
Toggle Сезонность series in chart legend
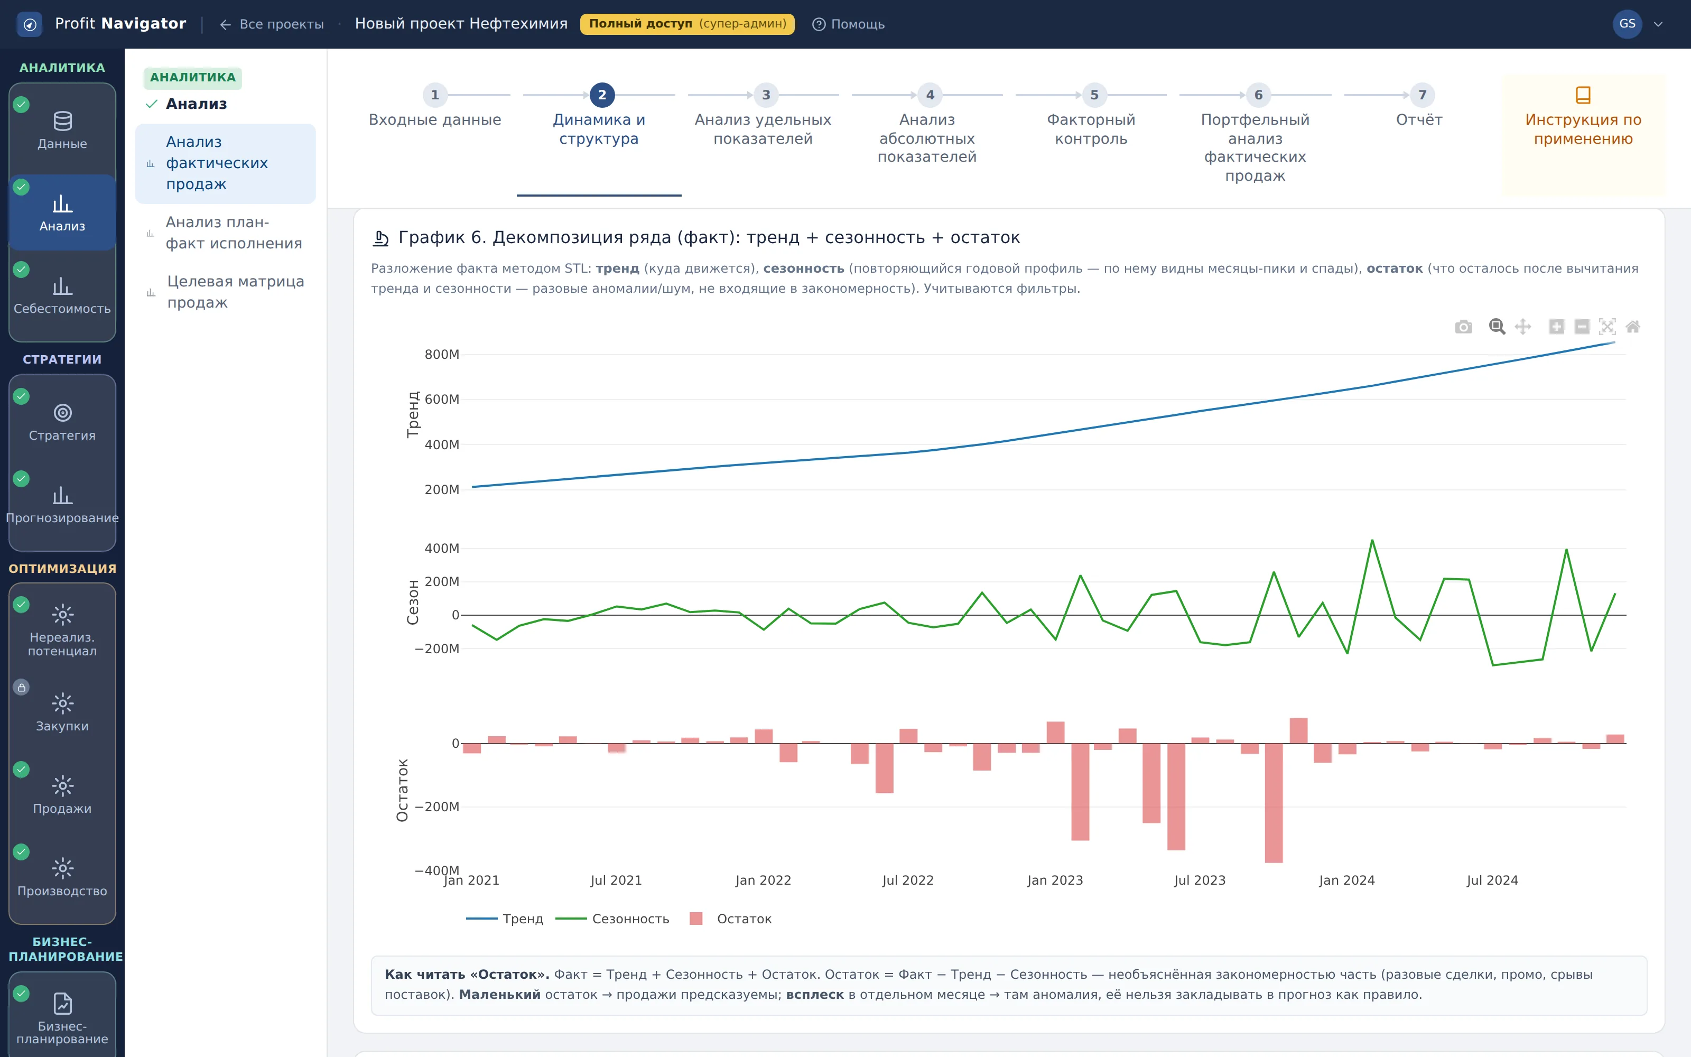click(612, 919)
